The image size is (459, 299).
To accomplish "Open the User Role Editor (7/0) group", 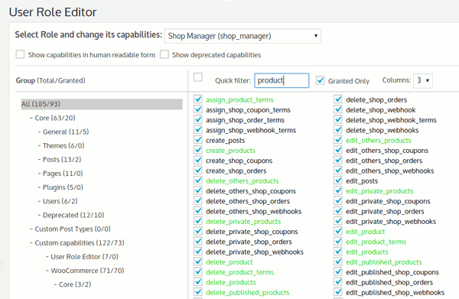I will [x=85, y=257].
